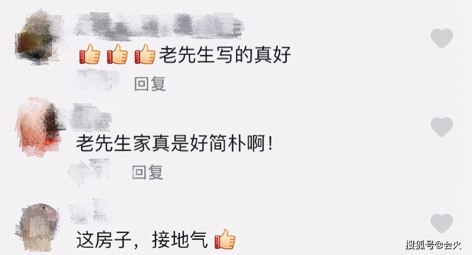This screenshot has width=472, height=255.
Task: Select the comment text "这房子，接地气"
Action: coord(142,239)
